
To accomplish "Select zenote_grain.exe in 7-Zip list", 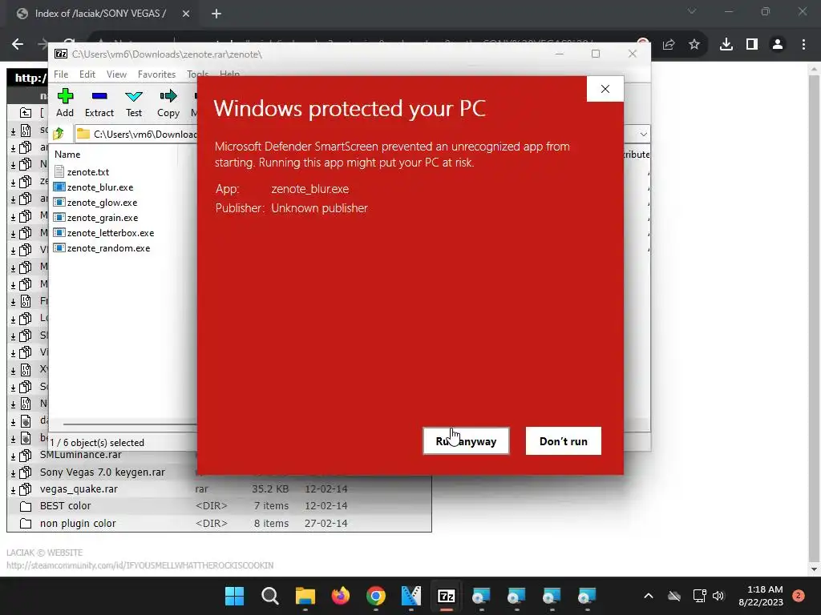I will 103,218.
